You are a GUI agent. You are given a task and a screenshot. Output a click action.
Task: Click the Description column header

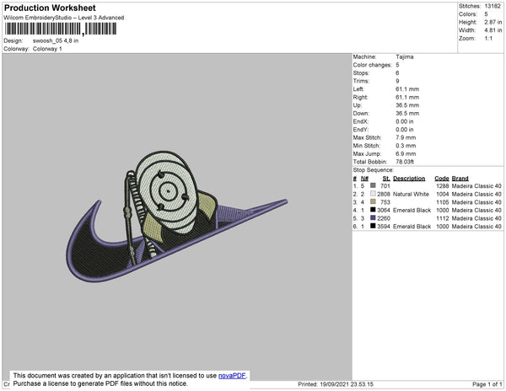(x=409, y=179)
